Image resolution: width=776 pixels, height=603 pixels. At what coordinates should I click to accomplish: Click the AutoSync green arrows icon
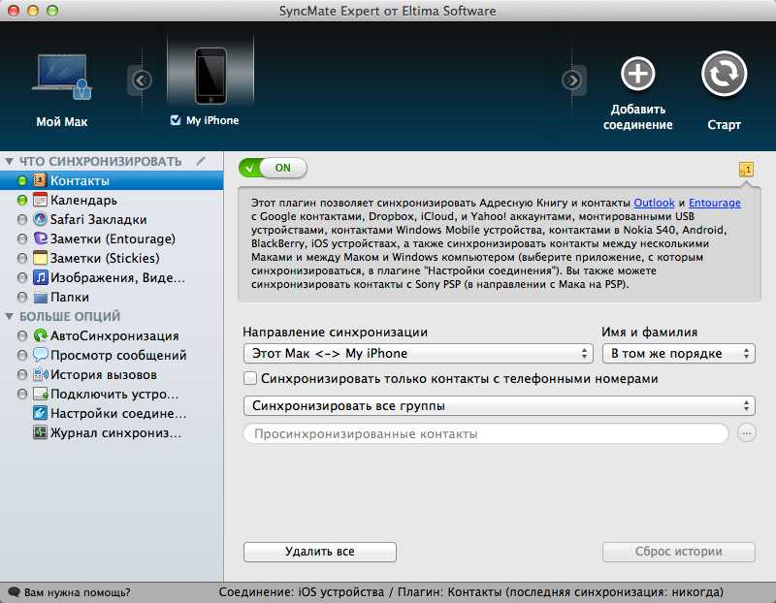(40, 335)
